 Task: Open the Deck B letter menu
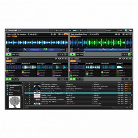coord(130,34)
